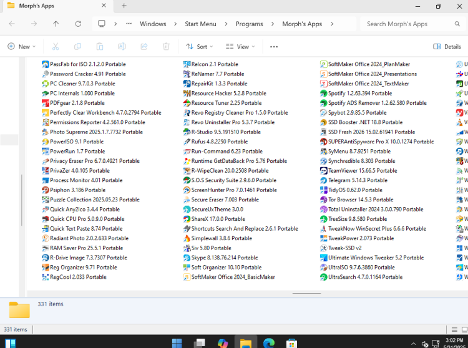Viewport: 468px width, 348px height.
Task: Click the UltraISO 9.7.6.3860 Portable icon
Action: pyautogui.click(x=323, y=267)
